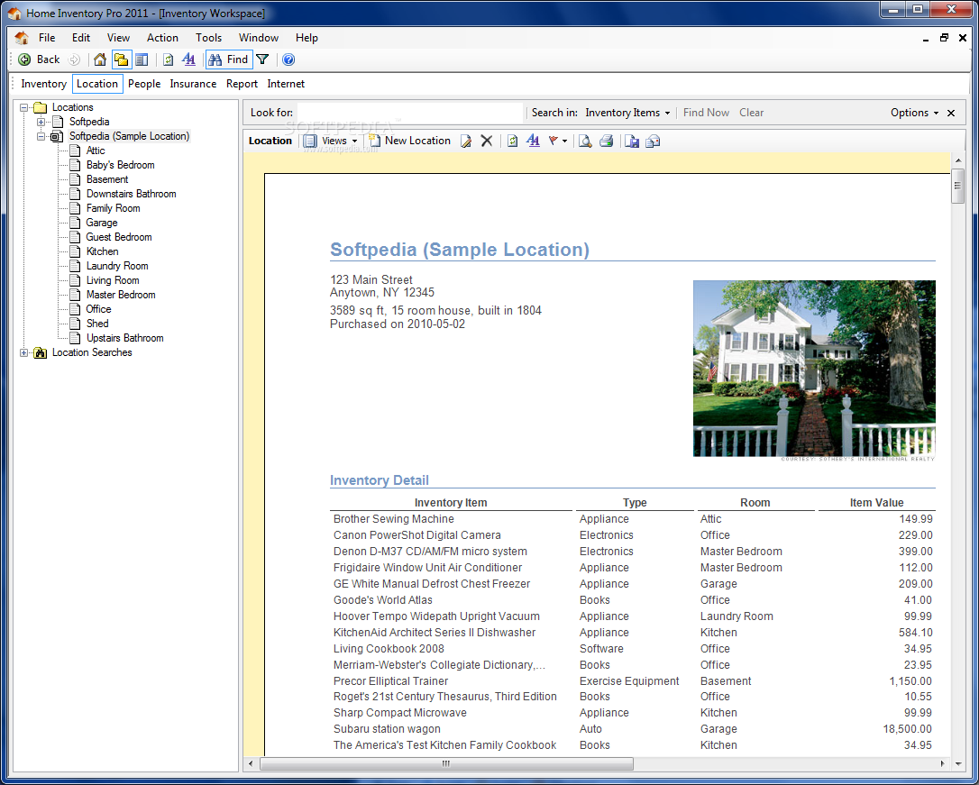Screen dimensions: 979x785
Task: Click the Home Inventory house icon beside File
Action: (22, 38)
